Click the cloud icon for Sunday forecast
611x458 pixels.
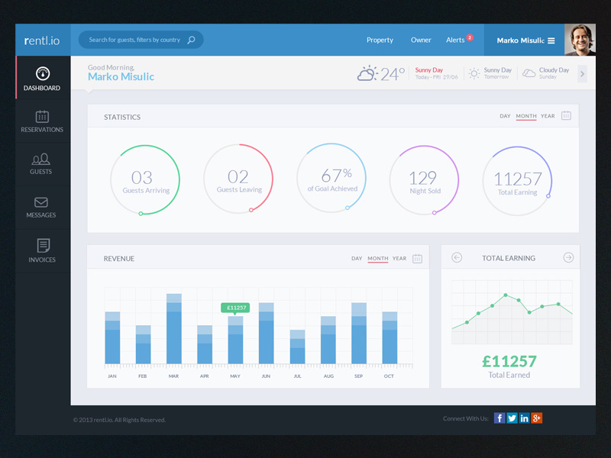[529, 73]
